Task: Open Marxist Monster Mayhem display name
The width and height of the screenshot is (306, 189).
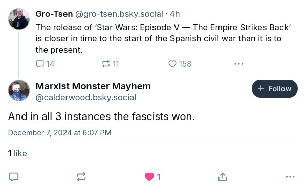Action: [x=93, y=86]
